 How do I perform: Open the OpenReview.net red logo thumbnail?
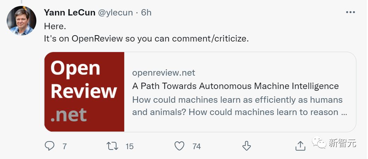pyautogui.click(x=84, y=92)
